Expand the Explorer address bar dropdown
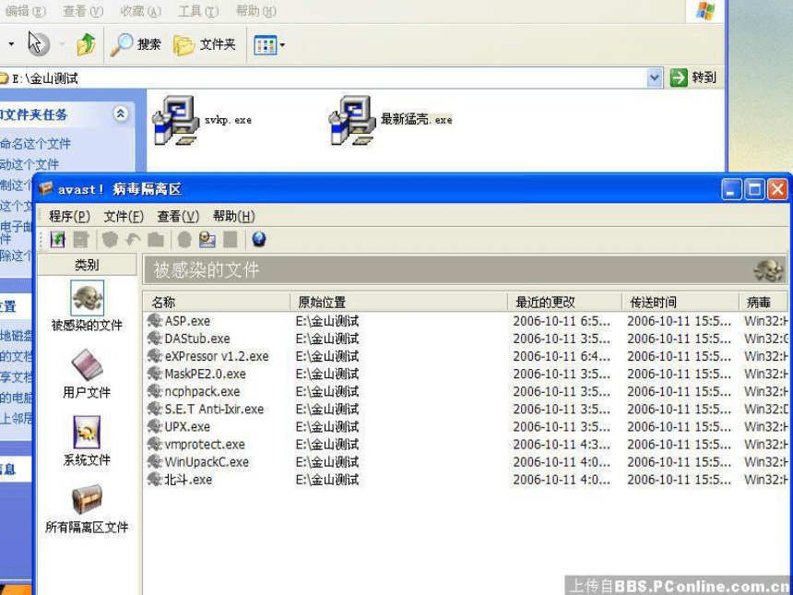The width and height of the screenshot is (793, 595). click(x=655, y=77)
